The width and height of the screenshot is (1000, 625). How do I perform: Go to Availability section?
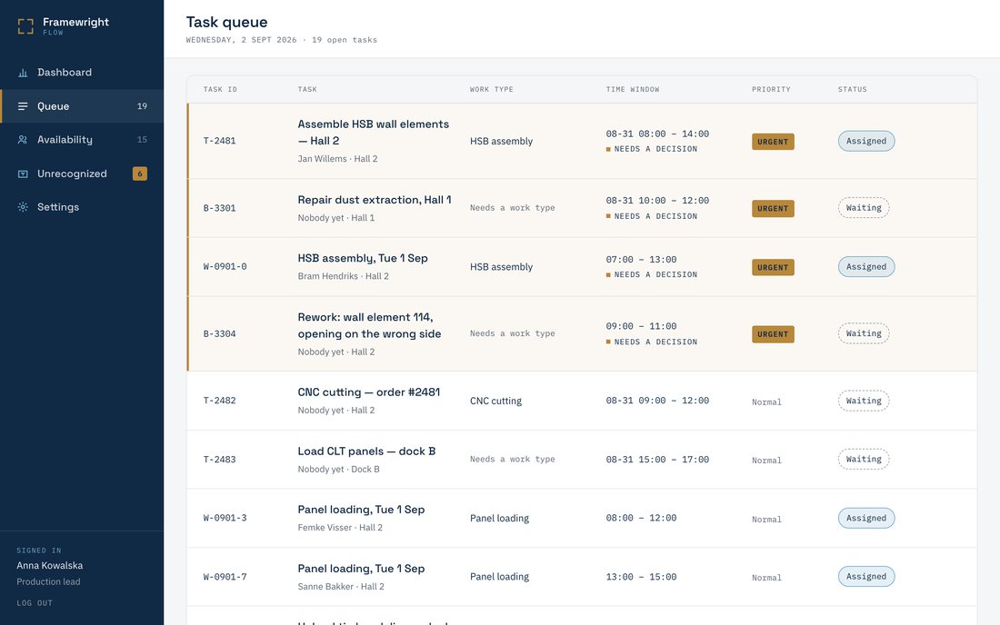[82, 140]
